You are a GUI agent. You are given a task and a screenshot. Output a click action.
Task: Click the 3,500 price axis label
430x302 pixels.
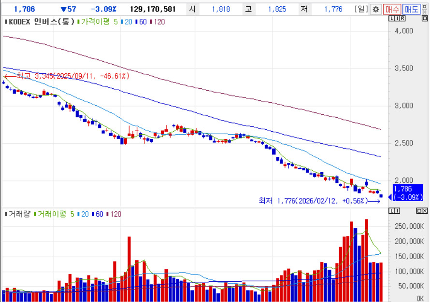404,68
